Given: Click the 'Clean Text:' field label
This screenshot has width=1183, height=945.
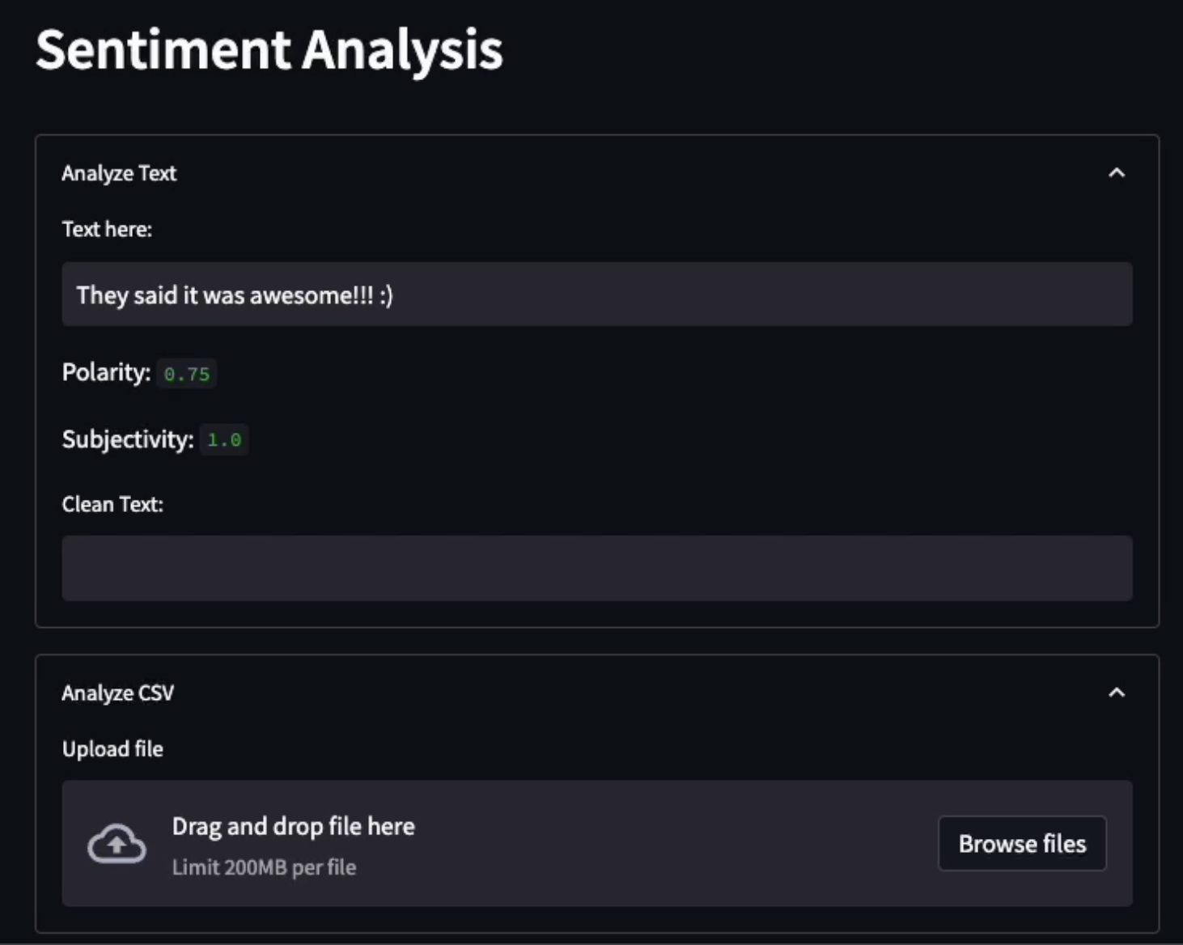Looking at the screenshot, I should [112, 504].
